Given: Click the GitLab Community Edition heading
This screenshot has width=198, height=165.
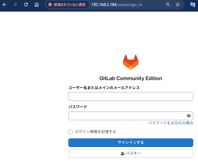Looking at the screenshot, I should pyautogui.click(x=131, y=78).
